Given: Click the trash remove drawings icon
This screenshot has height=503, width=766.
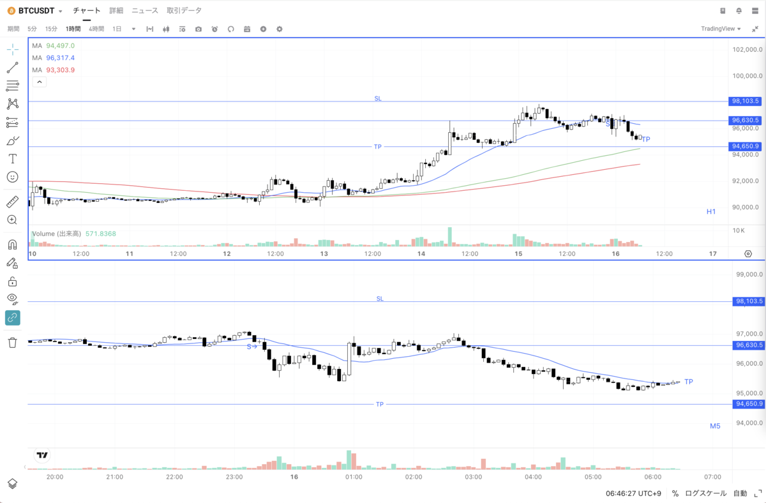Looking at the screenshot, I should click(13, 343).
